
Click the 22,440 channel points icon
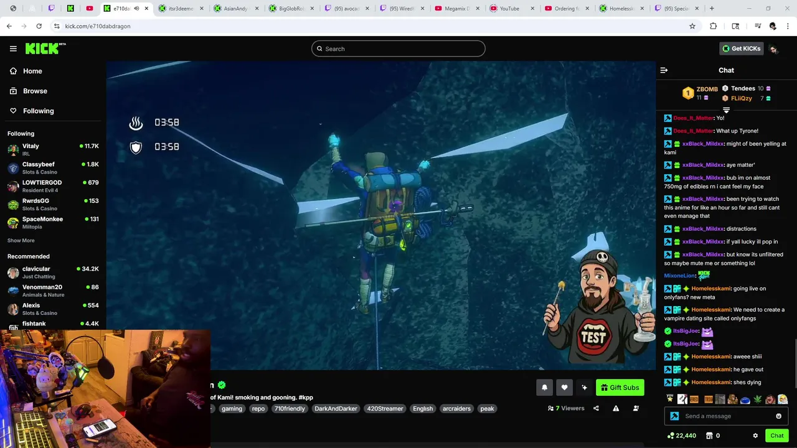(x=681, y=436)
